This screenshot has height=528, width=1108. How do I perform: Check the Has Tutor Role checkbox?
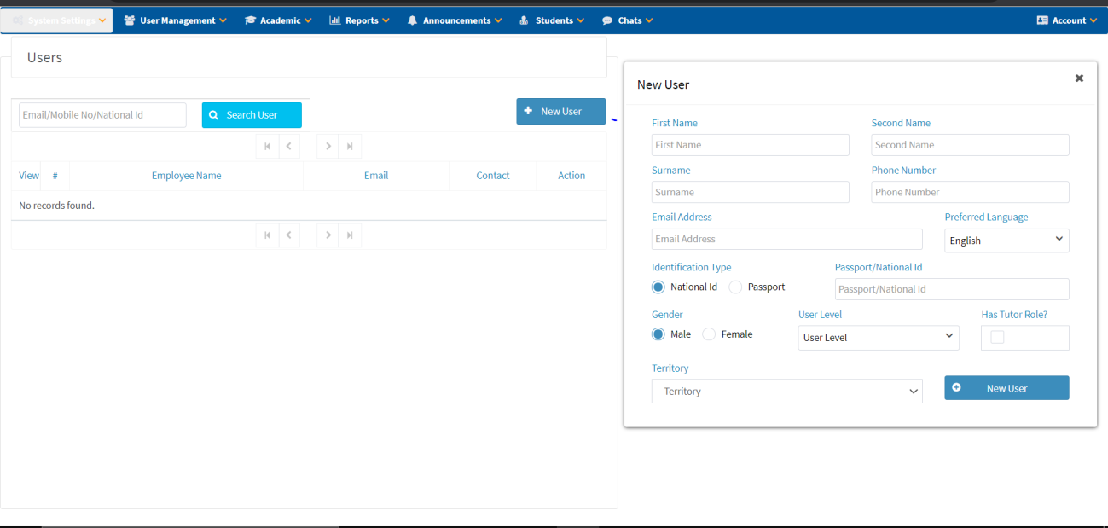pyautogui.click(x=997, y=338)
